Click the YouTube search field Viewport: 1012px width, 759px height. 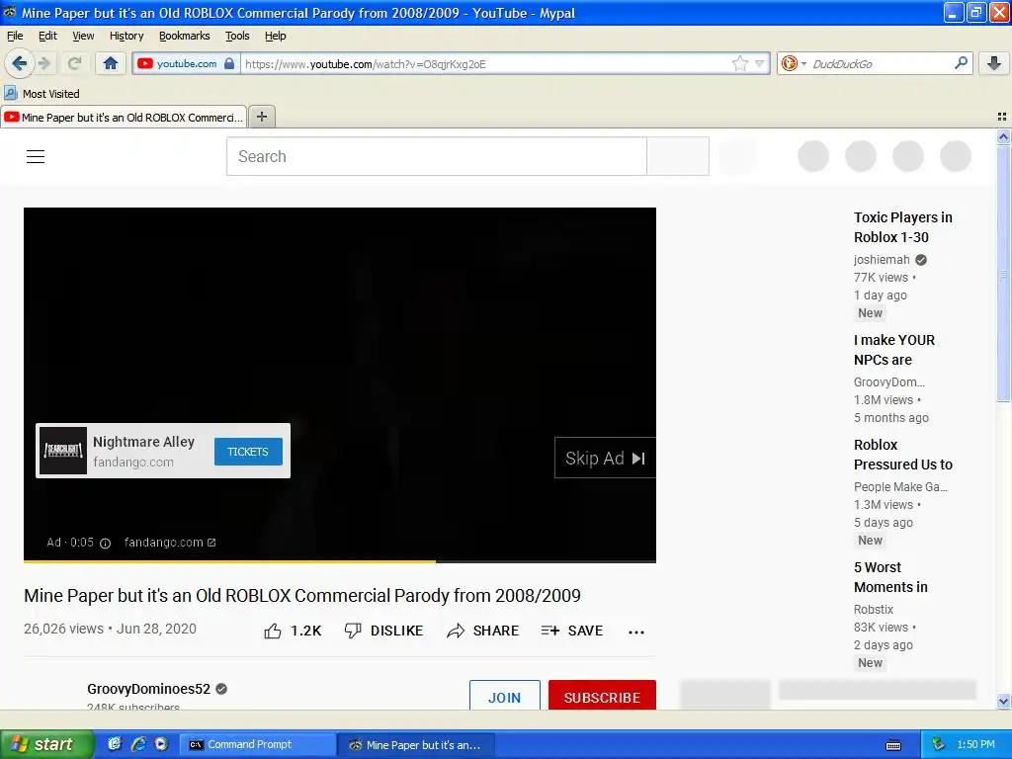[436, 156]
